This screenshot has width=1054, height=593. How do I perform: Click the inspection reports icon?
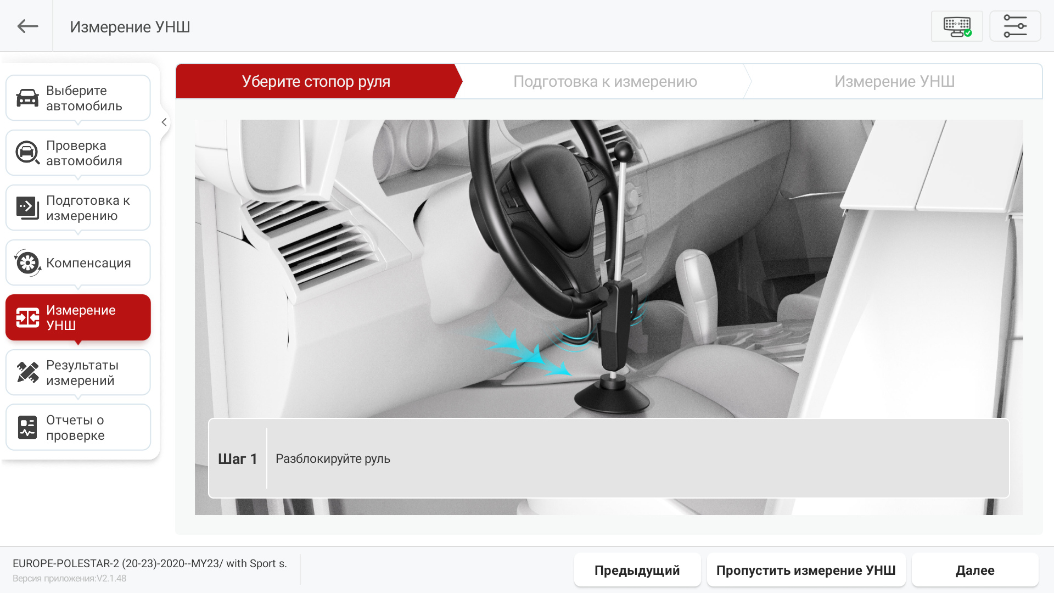click(x=27, y=427)
